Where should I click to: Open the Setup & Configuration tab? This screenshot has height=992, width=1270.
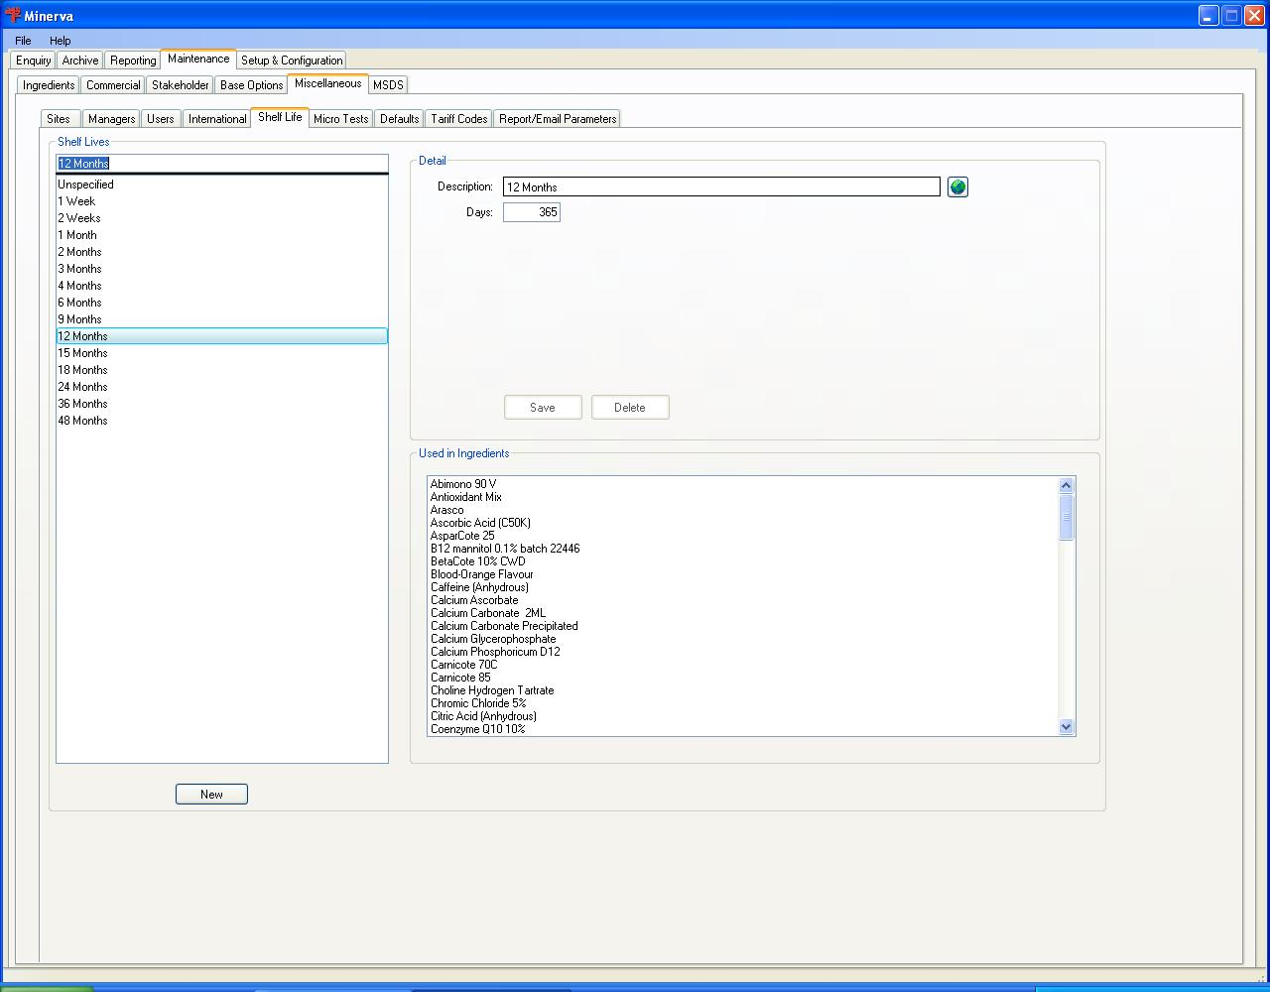point(292,61)
